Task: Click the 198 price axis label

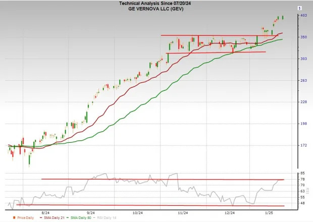Action: (303, 124)
